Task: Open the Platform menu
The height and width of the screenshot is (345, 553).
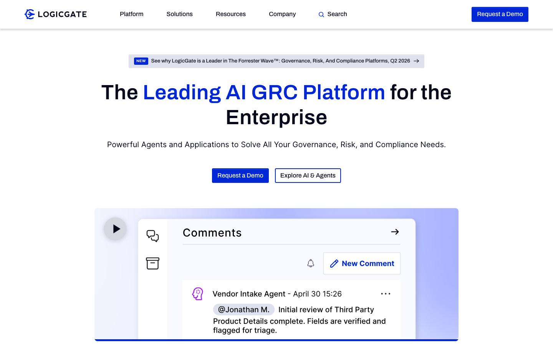Action: [131, 14]
